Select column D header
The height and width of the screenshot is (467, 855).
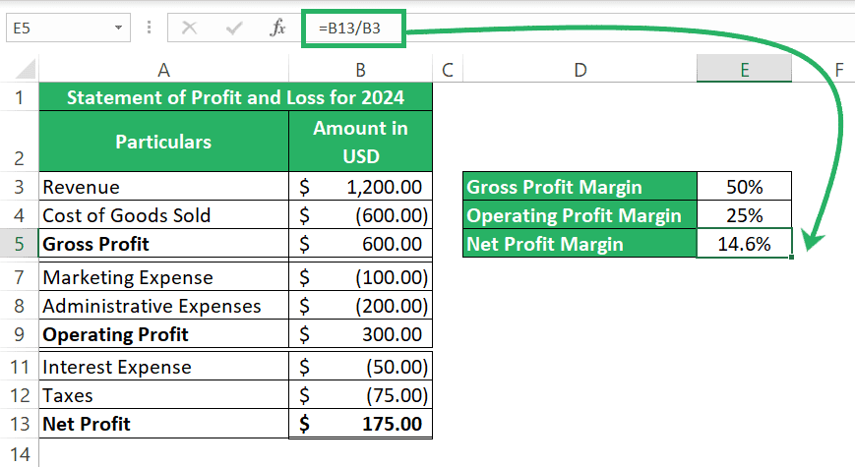580,70
